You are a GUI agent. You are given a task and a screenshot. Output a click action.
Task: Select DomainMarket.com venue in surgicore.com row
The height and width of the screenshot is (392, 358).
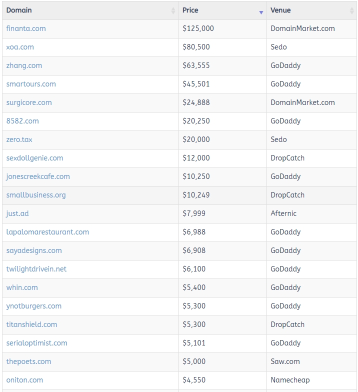point(303,102)
